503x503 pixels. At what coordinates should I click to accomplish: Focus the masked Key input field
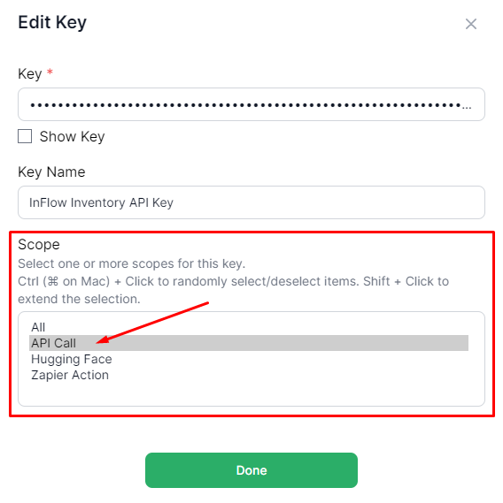(x=251, y=104)
